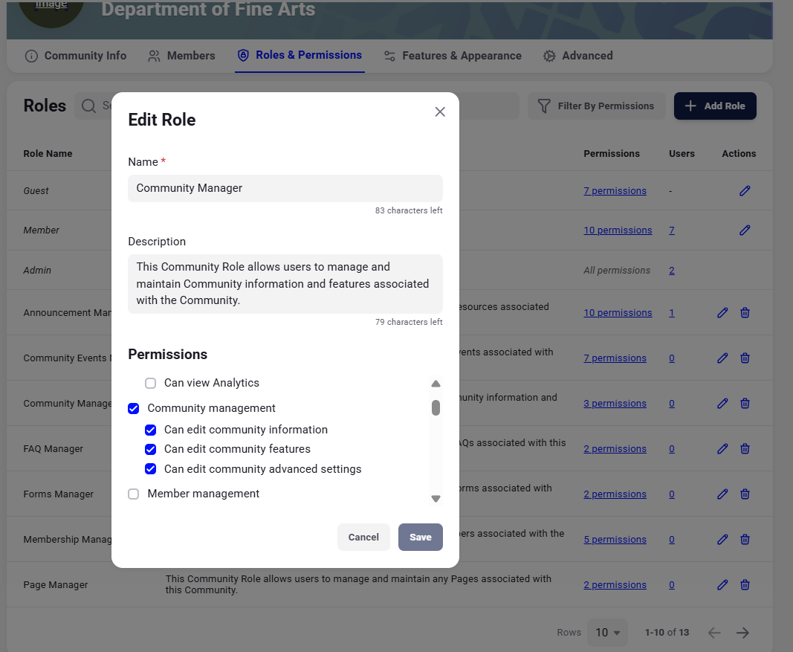The width and height of the screenshot is (793, 652).
Task: Click the permissions list scroll-down arrow
Action: [436, 499]
